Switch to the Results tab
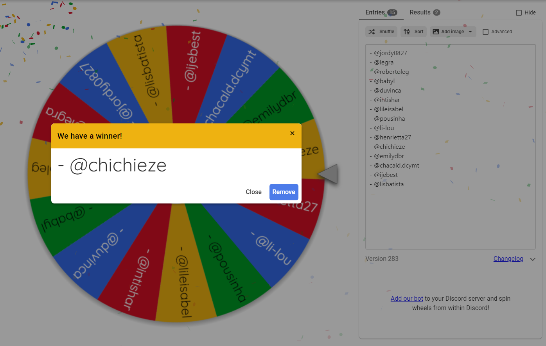The image size is (546, 346). [x=425, y=12]
